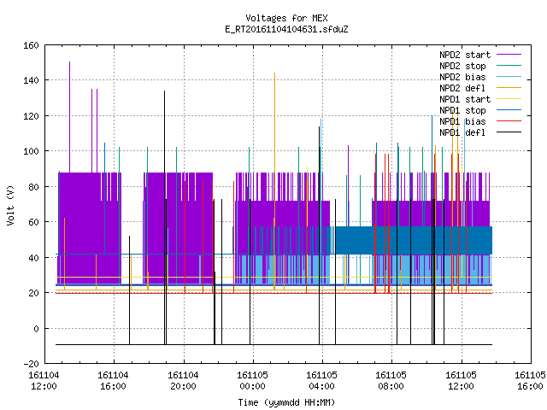547x410 pixels.
Task: Click the NPD2 defl legend label
Action: tap(462, 88)
